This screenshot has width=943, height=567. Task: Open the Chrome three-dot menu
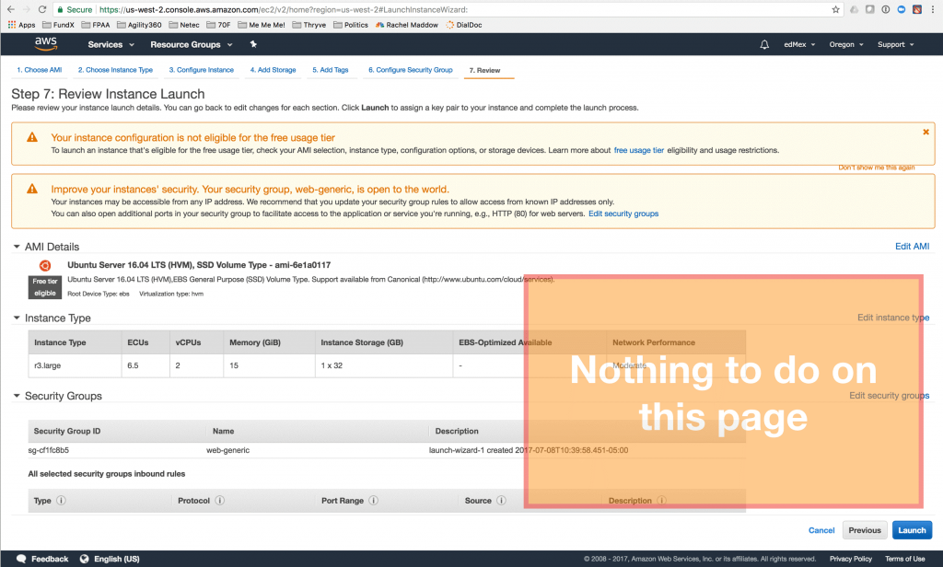click(933, 9)
